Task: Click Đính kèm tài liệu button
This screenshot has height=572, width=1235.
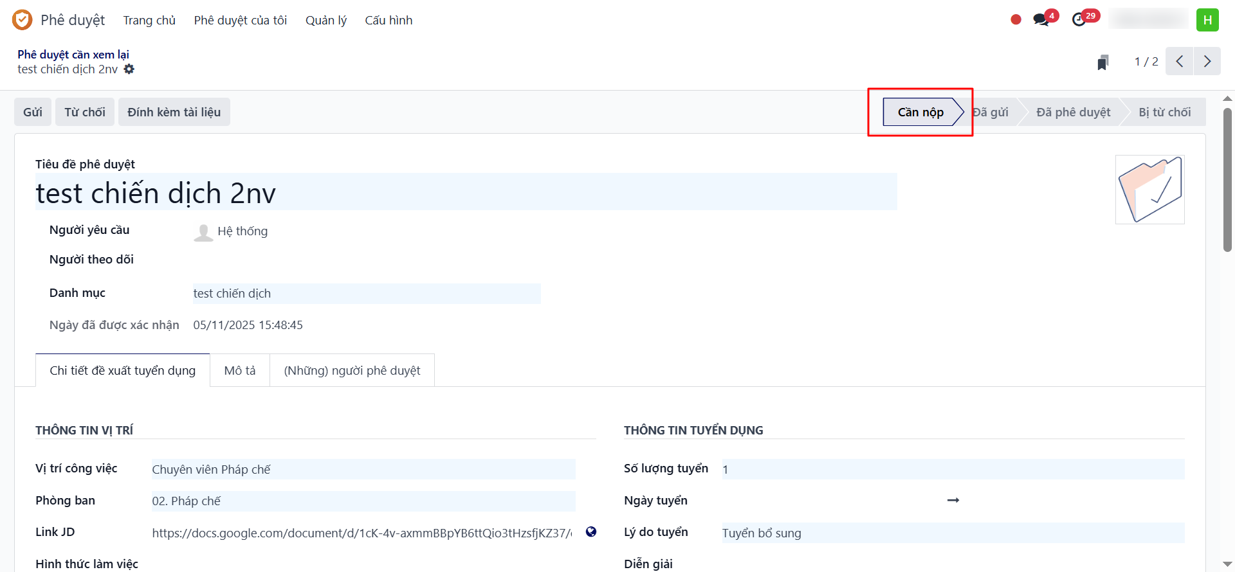Action: [x=174, y=112]
